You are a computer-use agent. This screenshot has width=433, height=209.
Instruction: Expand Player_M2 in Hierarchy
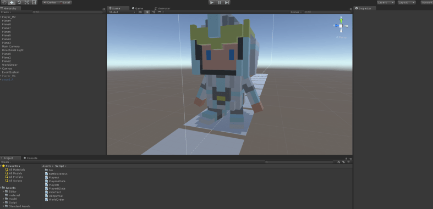pos(1,17)
